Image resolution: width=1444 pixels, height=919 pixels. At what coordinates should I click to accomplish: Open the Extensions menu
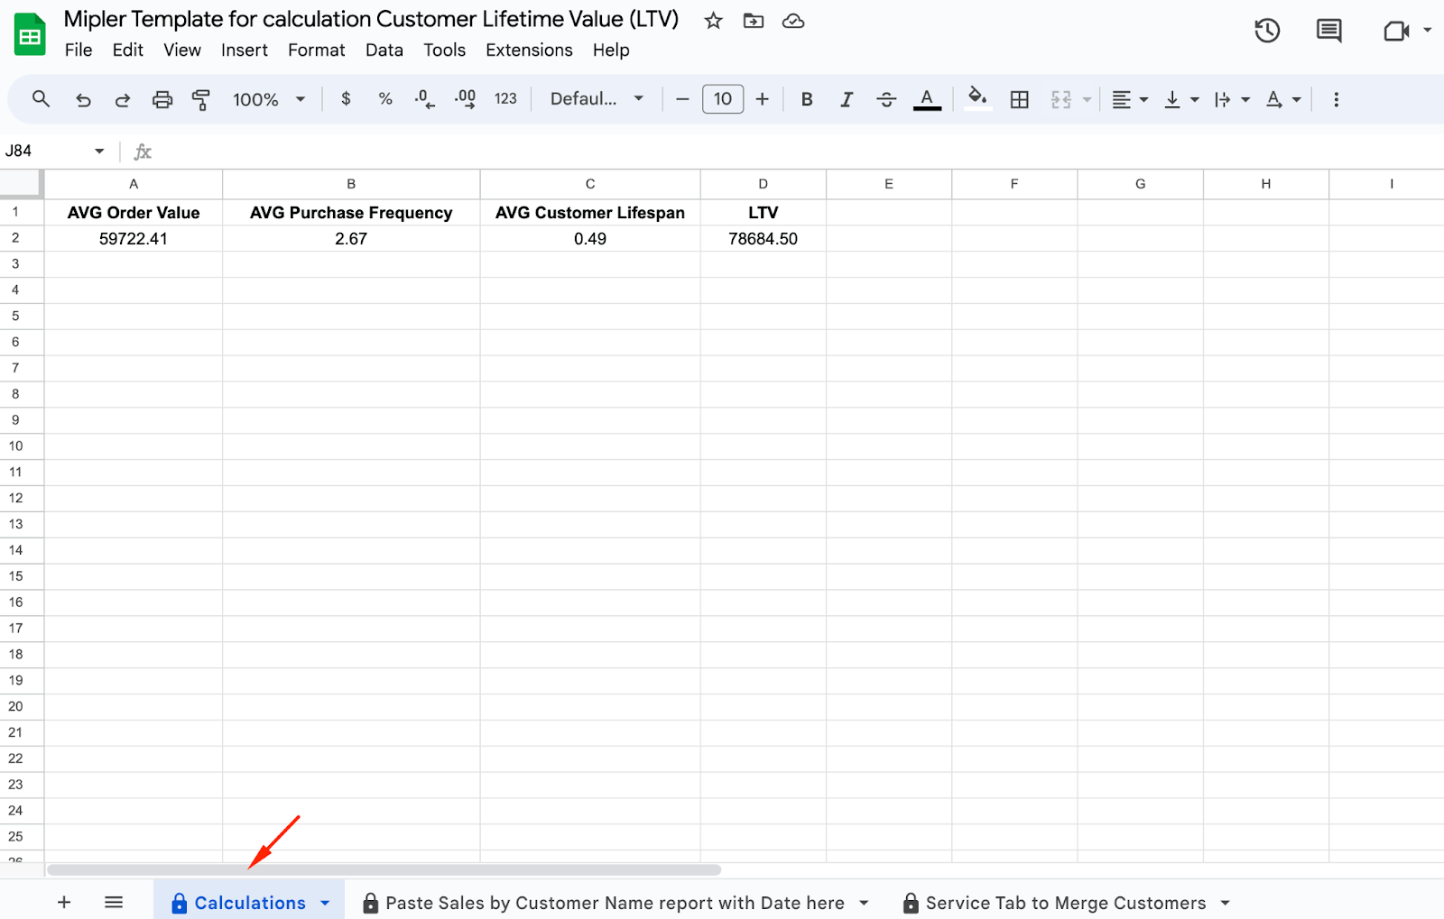tap(529, 50)
